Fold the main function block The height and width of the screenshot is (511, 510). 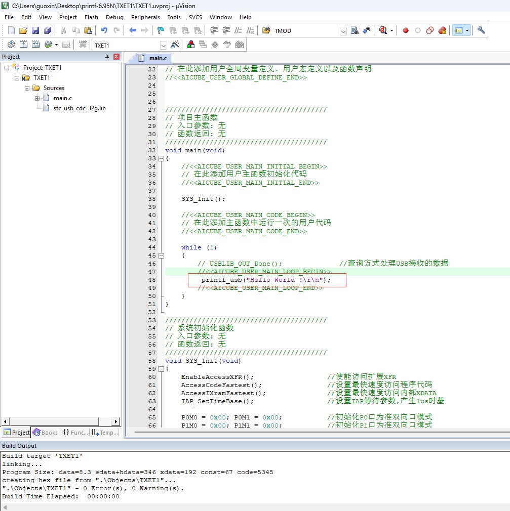pos(161,159)
